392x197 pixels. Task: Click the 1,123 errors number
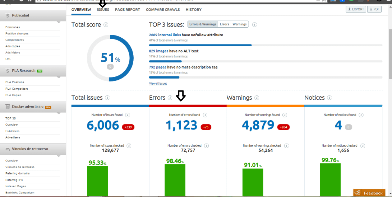tap(181, 125)
